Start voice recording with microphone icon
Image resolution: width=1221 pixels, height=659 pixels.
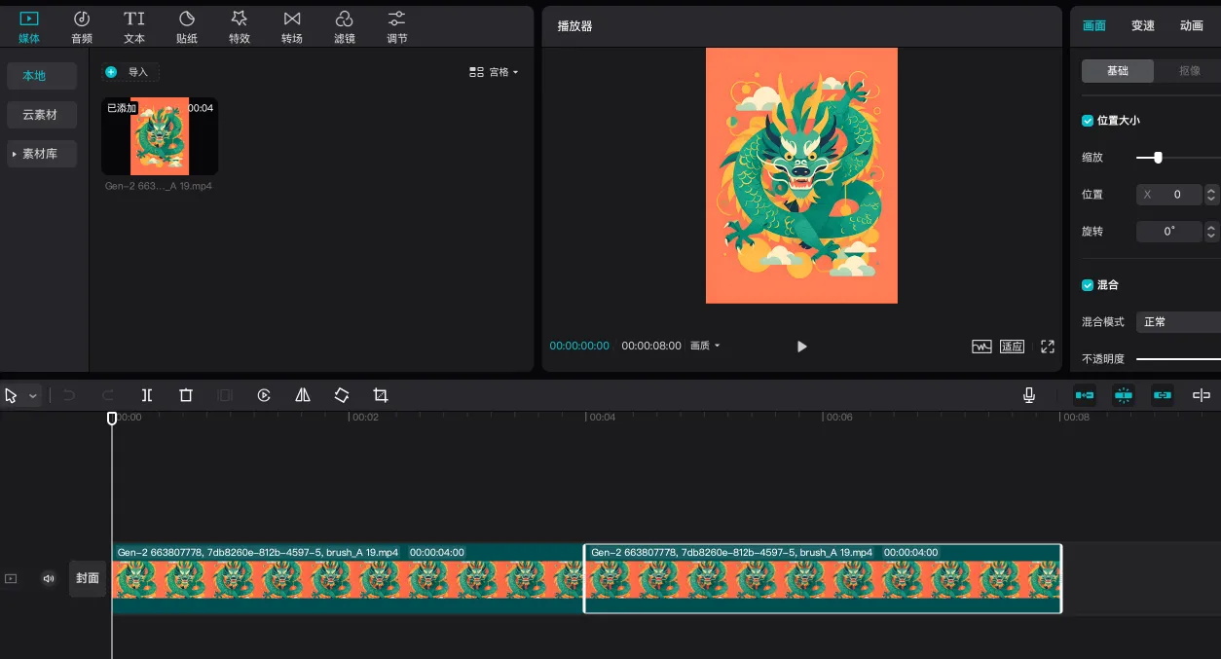coord(1029,395)
